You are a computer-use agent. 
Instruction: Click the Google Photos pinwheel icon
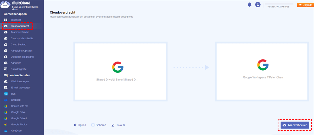(x=6, y=125)
